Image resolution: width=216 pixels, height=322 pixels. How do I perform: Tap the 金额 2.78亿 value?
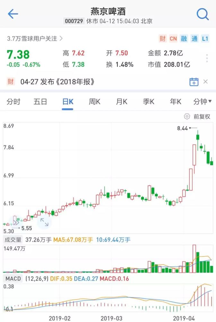[x=165, y=53]
